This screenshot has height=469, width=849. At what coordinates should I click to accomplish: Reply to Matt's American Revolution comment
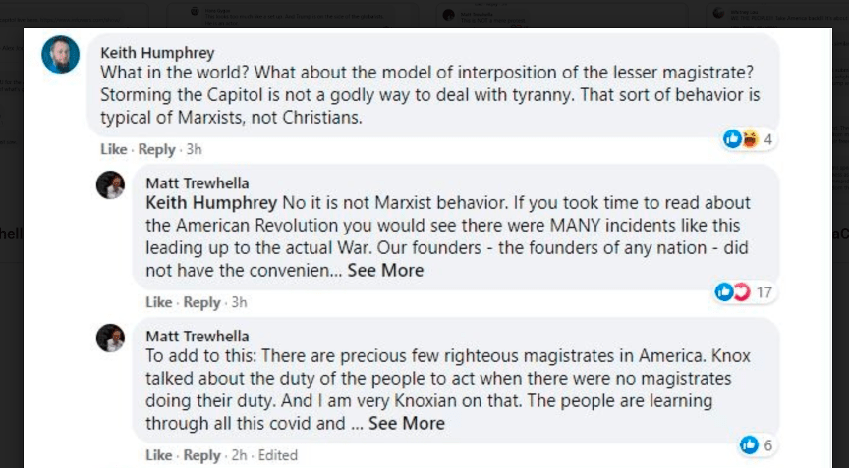[x=201, y=302]
